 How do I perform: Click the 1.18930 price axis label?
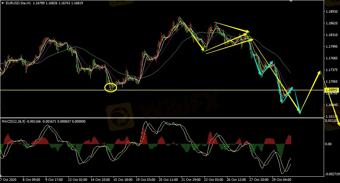click(332, 11)
